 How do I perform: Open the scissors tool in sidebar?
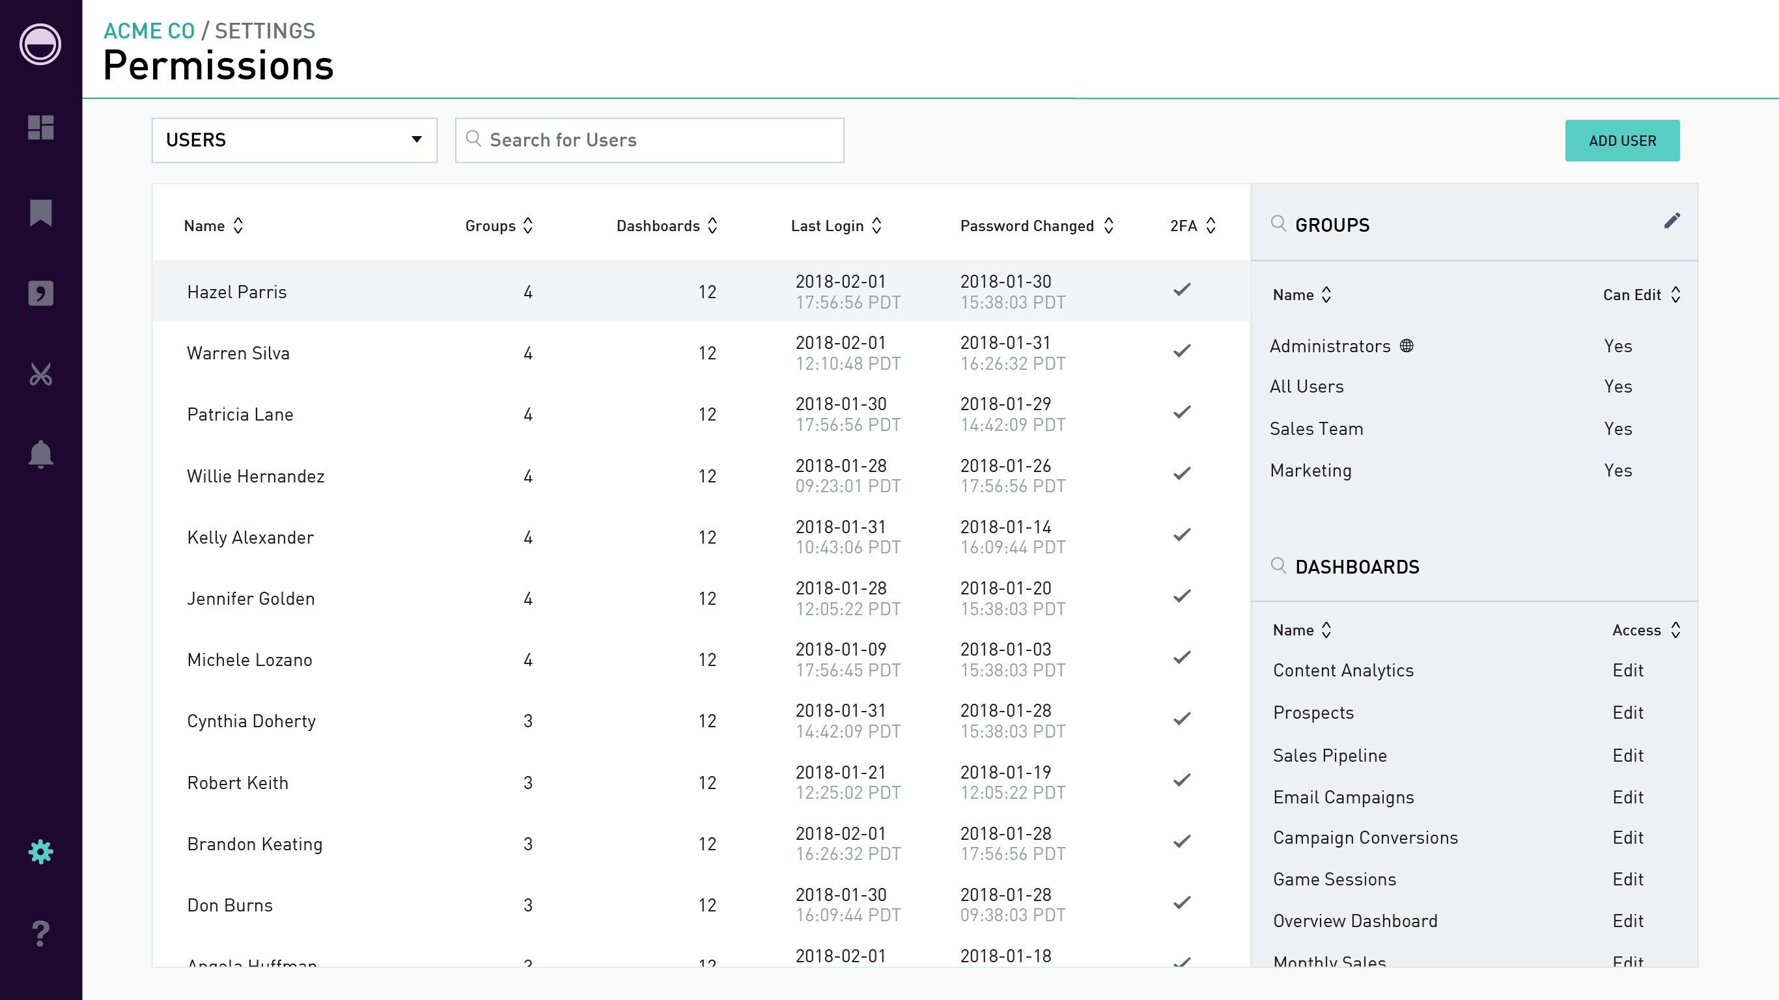(41, 374)
